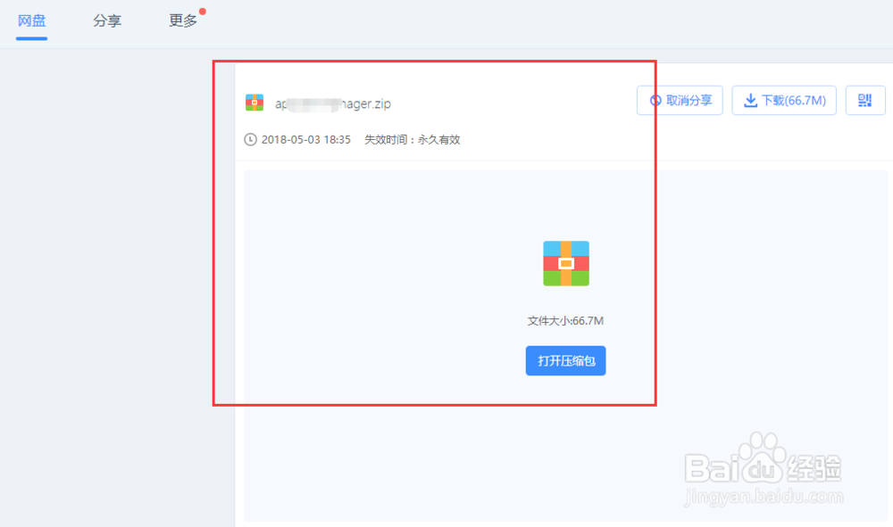
Task: Click the clock icon beside the share date
Action: coord(251,139)
